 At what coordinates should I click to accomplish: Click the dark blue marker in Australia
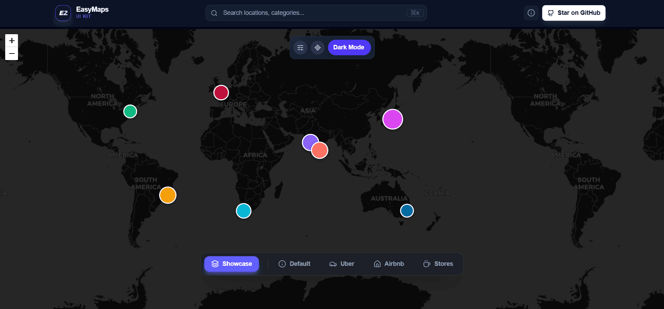click(x=407, y=211)
